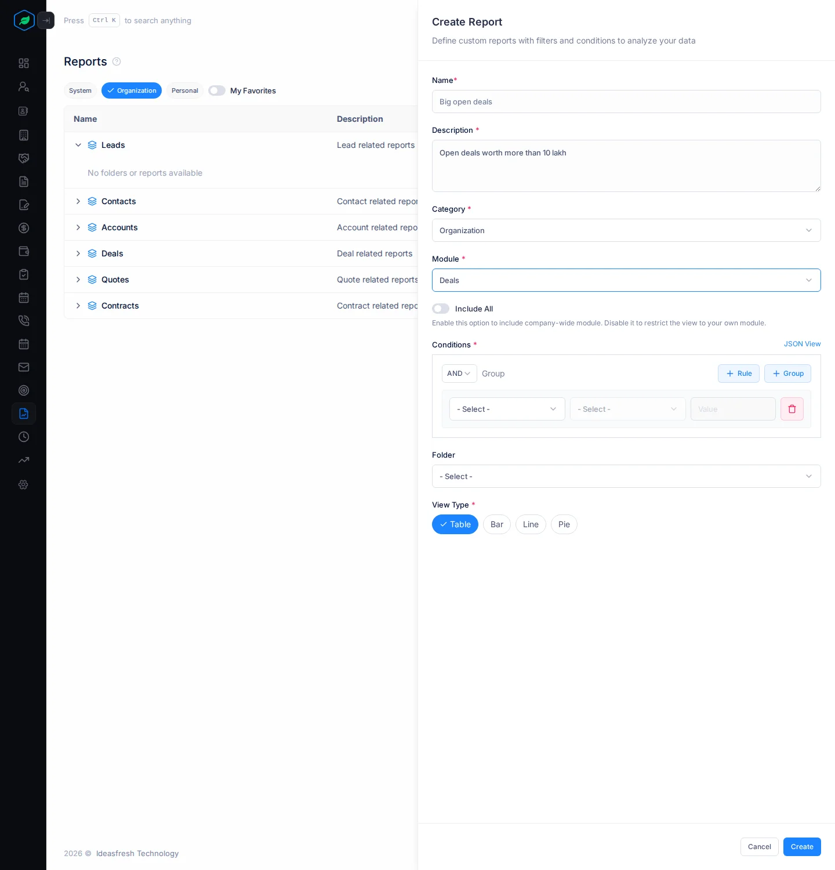The width and height of the screenshot is (835, 870).
Task: Select the Bar view type
Action: 497,524
